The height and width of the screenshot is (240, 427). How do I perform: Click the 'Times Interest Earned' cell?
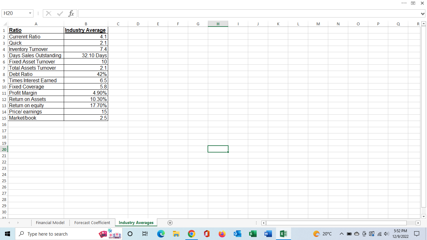pos(36,80)
